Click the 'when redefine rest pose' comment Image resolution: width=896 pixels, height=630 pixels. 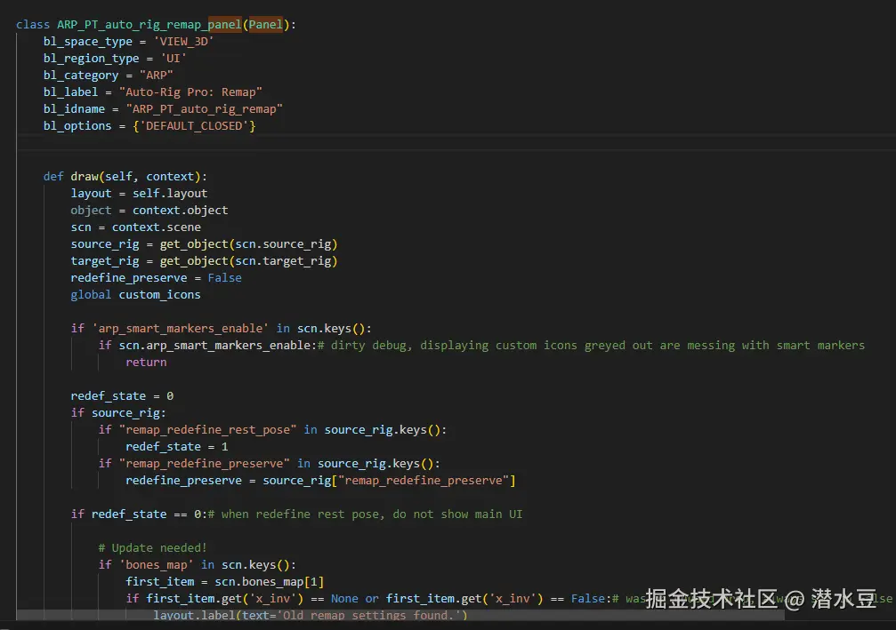tap(365, 514)
